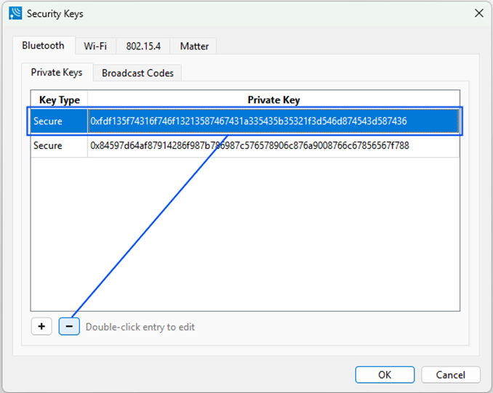The height and width of the screenshot is (393, 493).
Task: Click the Key Type column header
Action: tap(59, 100)
